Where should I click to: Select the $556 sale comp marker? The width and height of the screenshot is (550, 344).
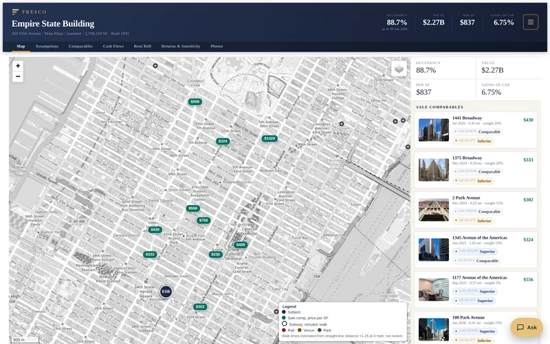[193, 208]
